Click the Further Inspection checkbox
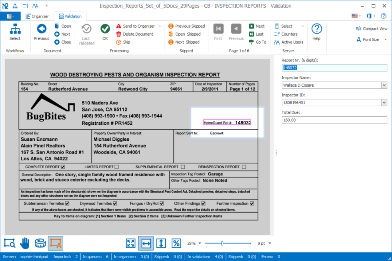This screenshot has height=261, width=392. click(252, 203)
